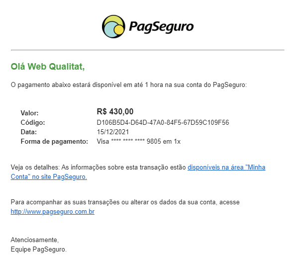Click the "Atenciosamente," closing line

(x=35, y=240)
